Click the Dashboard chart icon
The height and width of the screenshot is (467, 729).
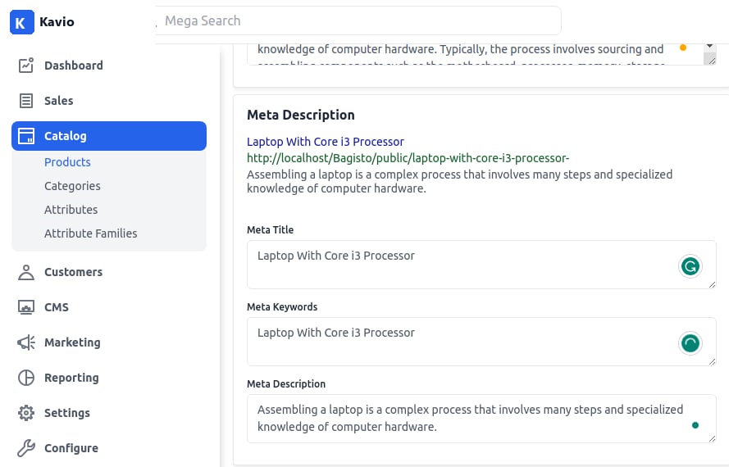[x=26, y=66]
